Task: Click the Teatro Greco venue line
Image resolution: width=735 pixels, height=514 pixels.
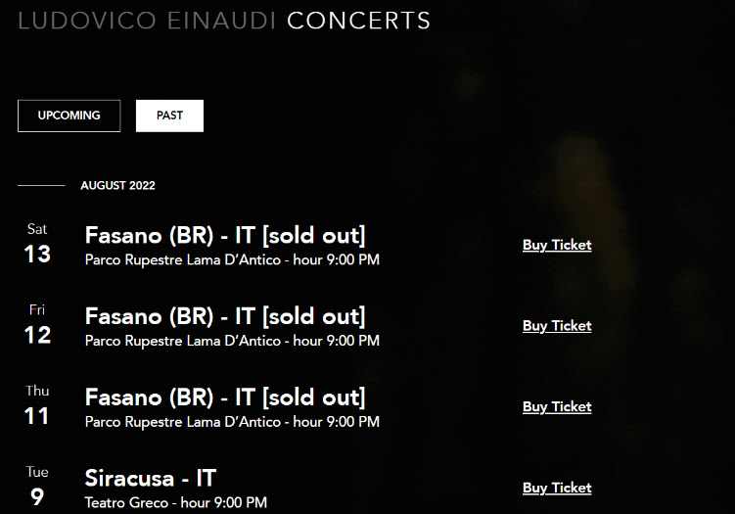Action: tap(176, 503)
